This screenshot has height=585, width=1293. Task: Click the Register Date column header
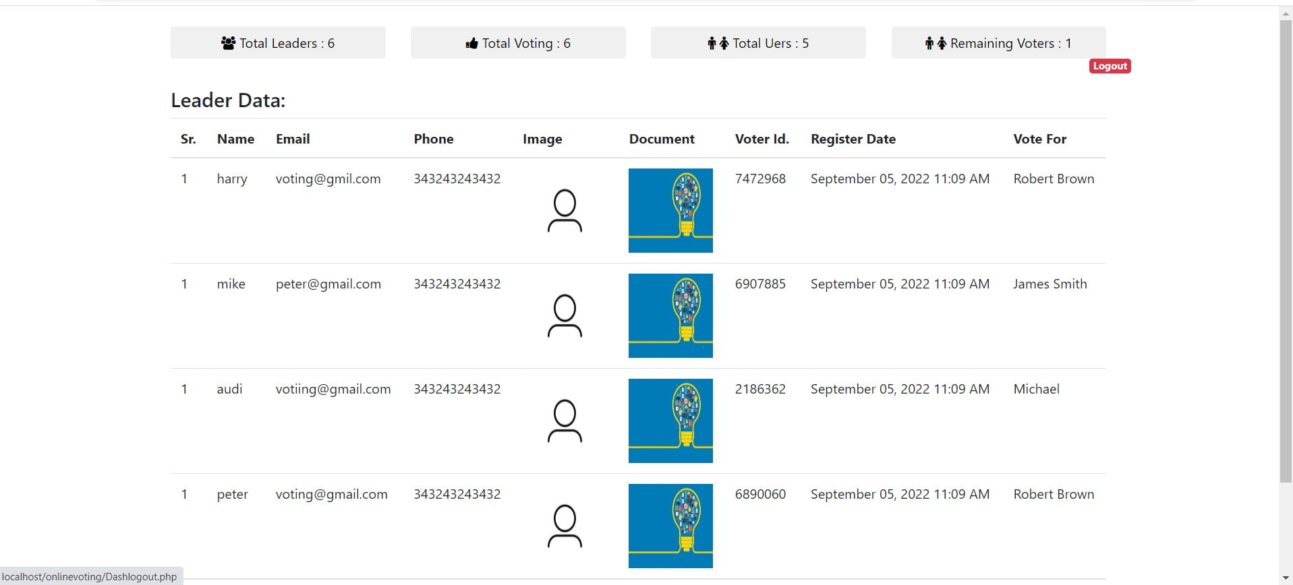(x=853, y=139)
